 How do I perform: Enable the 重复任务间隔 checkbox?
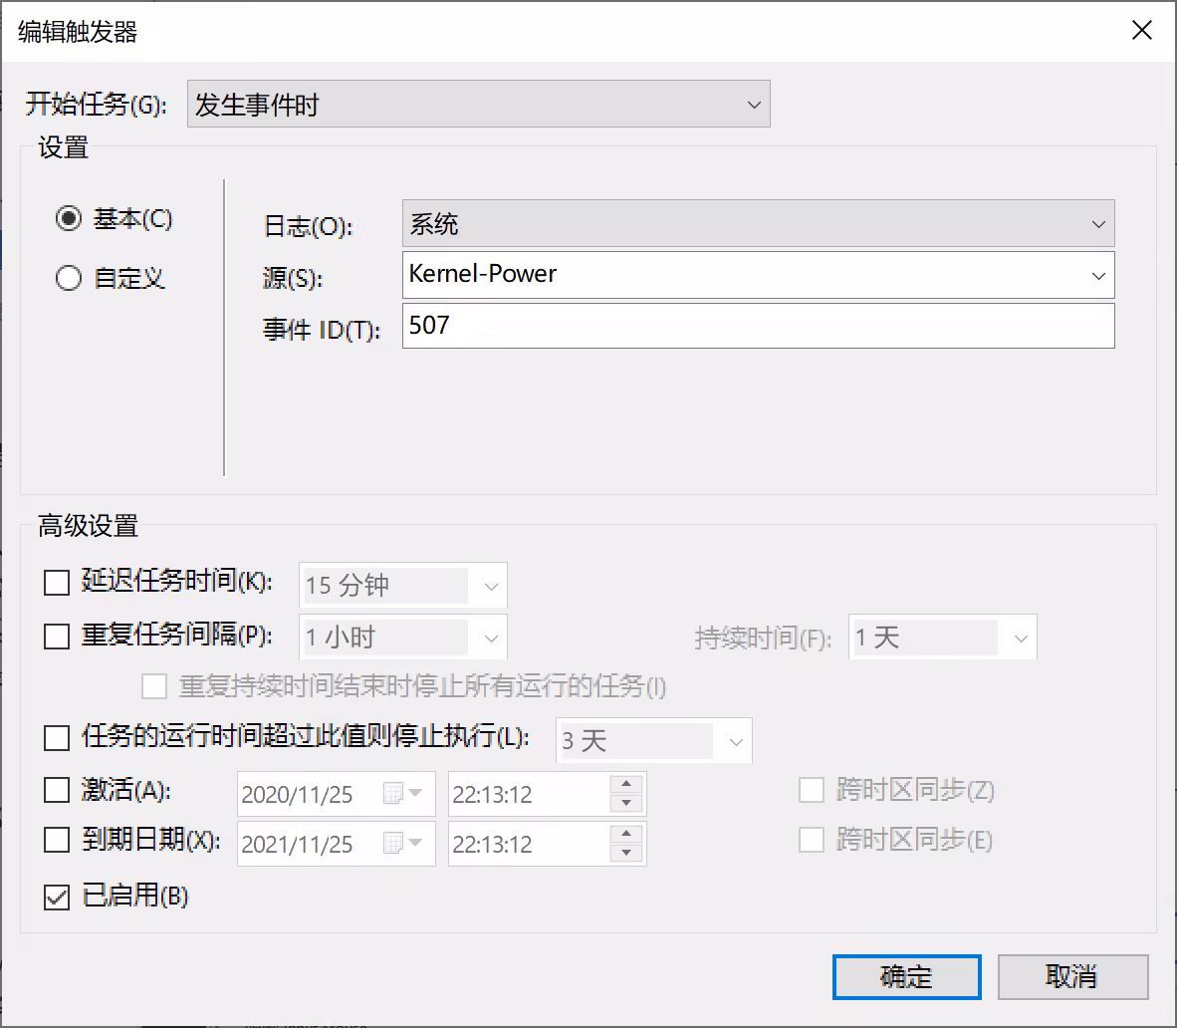57,636
